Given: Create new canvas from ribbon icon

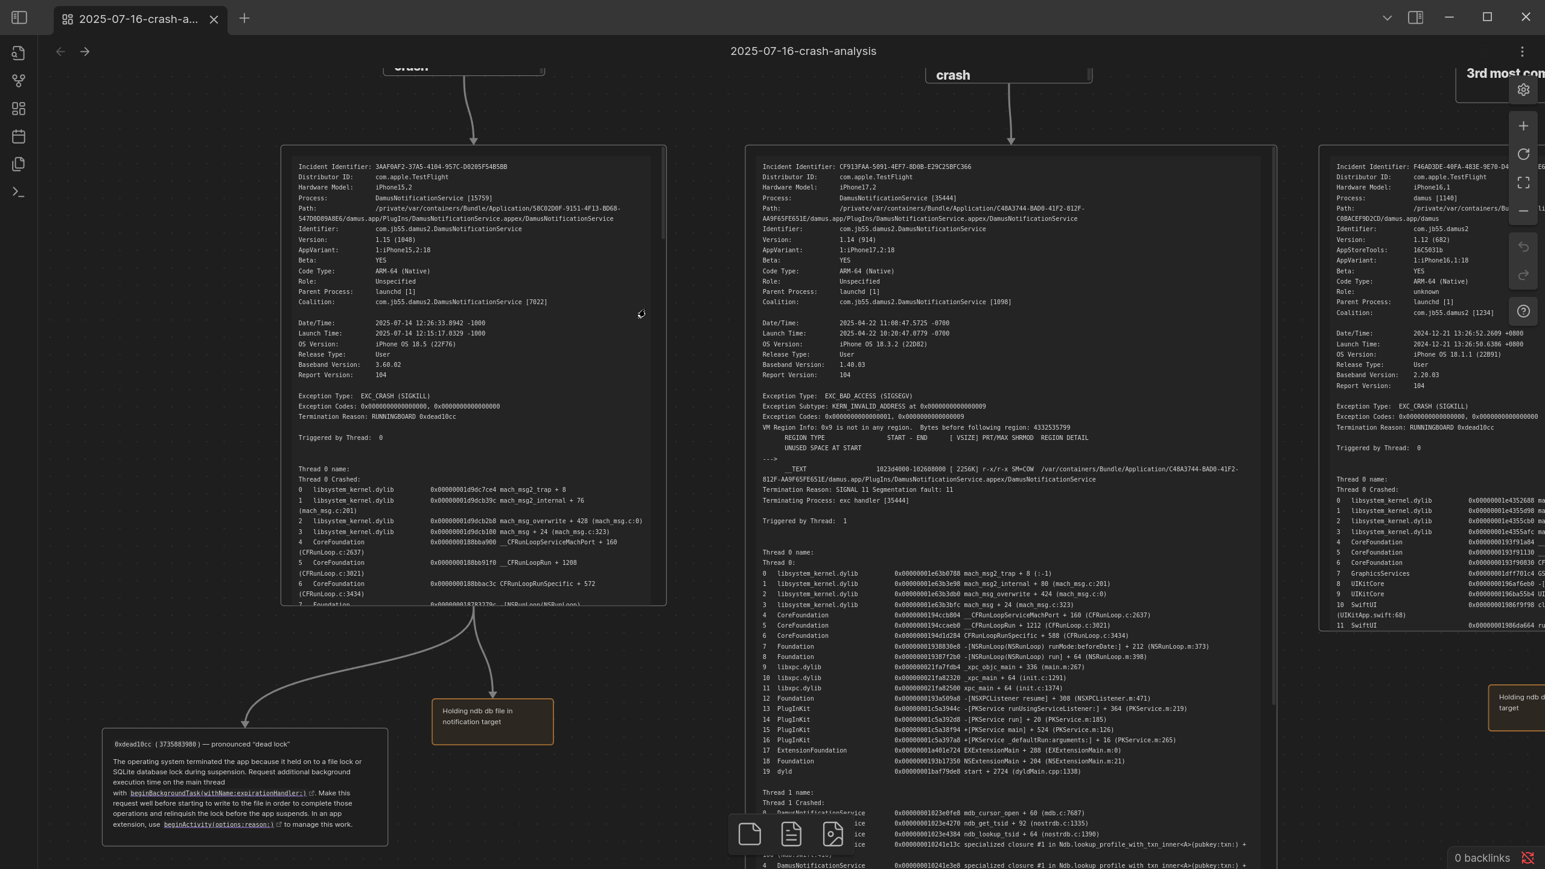Looking at the screenshot, I should [x=19, y=109].
